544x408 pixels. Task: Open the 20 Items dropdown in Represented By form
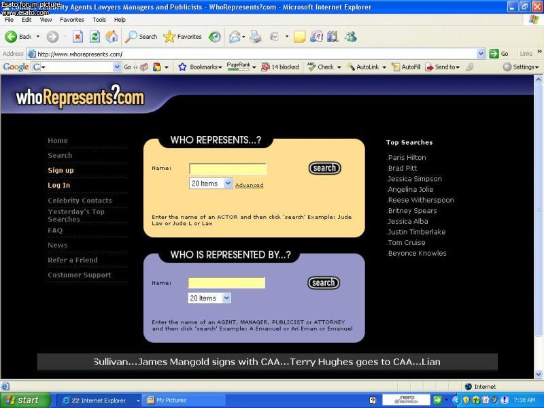[209, 298]
